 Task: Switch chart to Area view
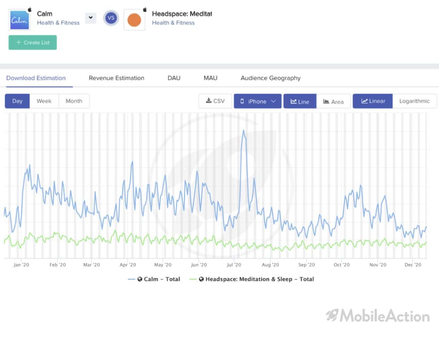click(x=333, y=101)
